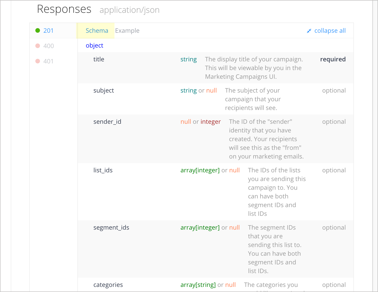Collapse the object schema node
The image size is (378, 292).
pos(94,45)
